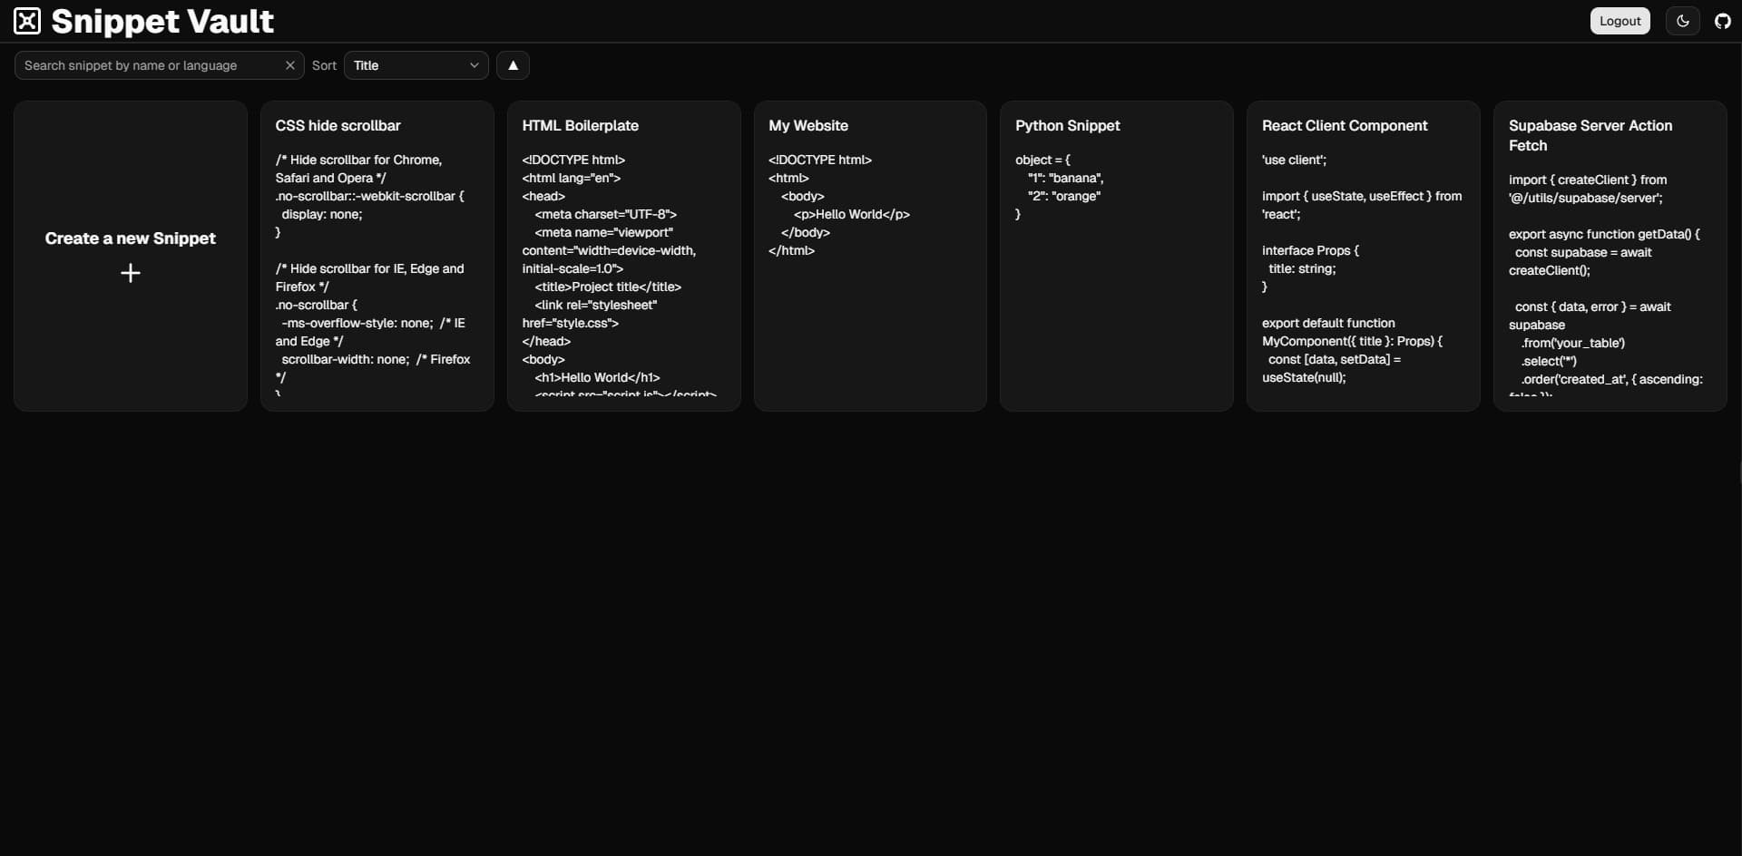Select the Create a new Snippet heading
Screen dimensions: 1742x856
tap(131, 238)
